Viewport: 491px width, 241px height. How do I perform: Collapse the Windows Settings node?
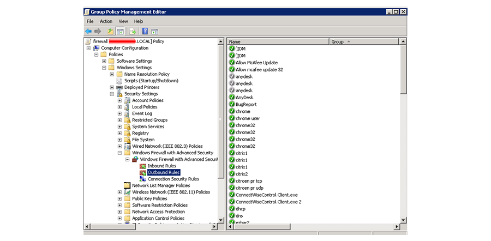click(104, 68)
